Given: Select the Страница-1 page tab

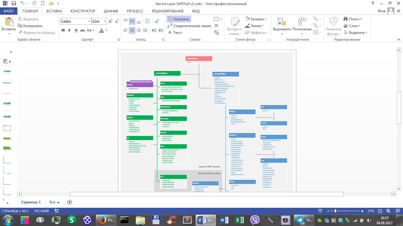Looking at the screenshot, I should [31, 202].
